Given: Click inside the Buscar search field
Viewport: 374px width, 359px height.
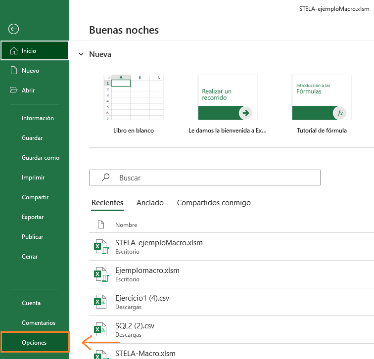Looking at the screenshot, I should tap(205, 178).
